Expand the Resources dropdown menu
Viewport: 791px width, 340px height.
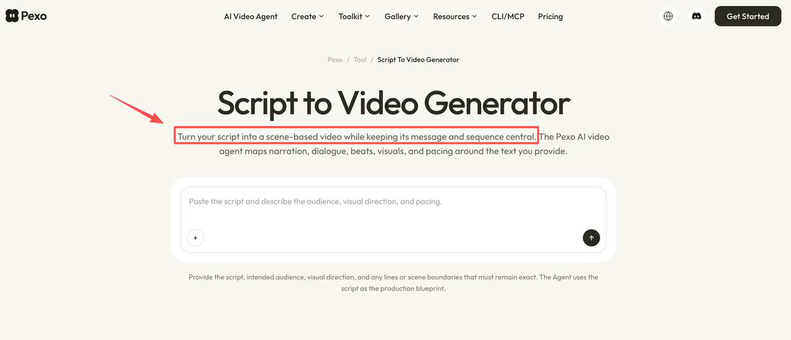tap(455, 17)
